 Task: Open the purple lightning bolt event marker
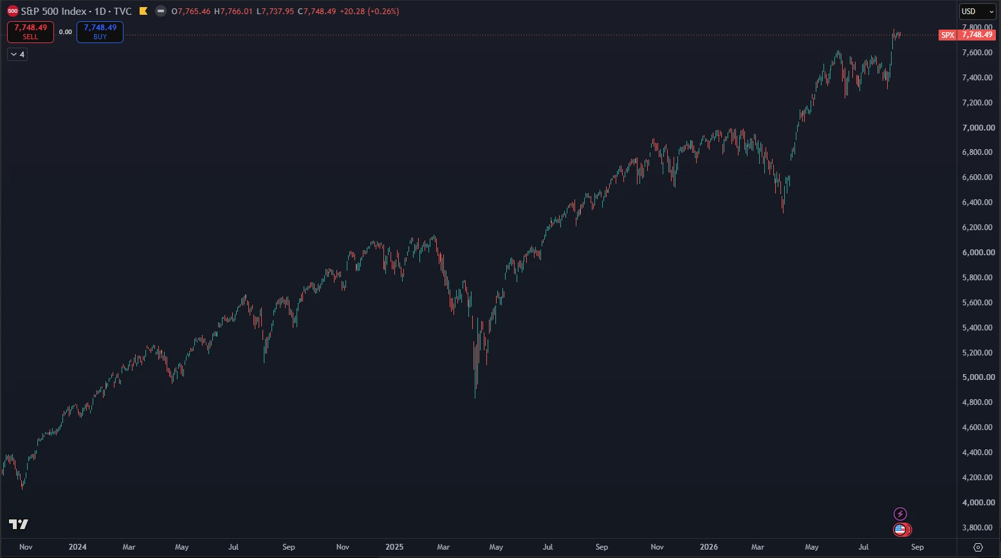pyautogui.click(x=901, y=514)
